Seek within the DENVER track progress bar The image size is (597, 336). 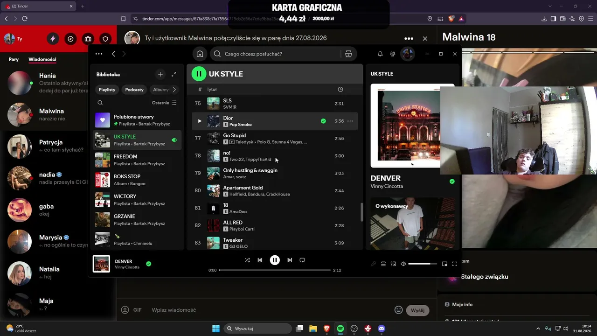[x=275, y=270]
